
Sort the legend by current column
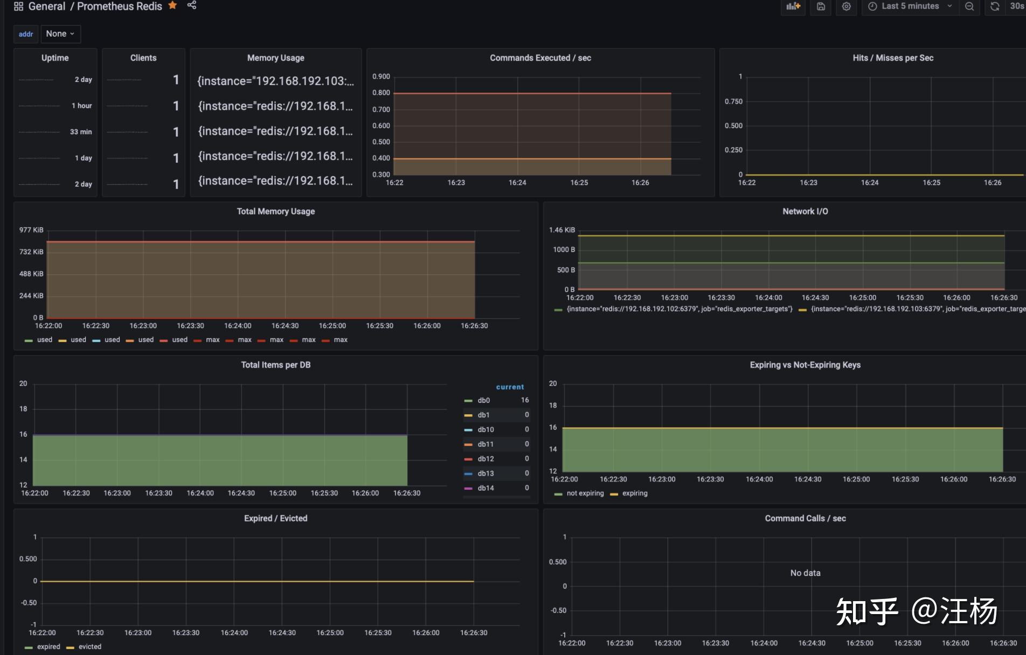point(510,387)
